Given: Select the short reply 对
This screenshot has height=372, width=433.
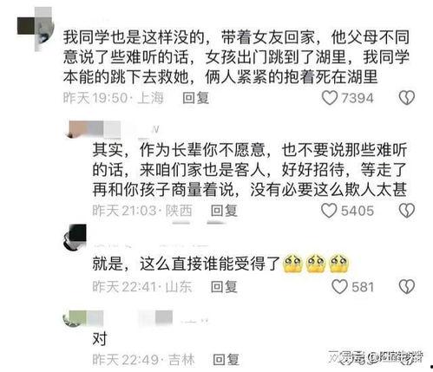Looking at the screenshot, I should click(100, 338).
